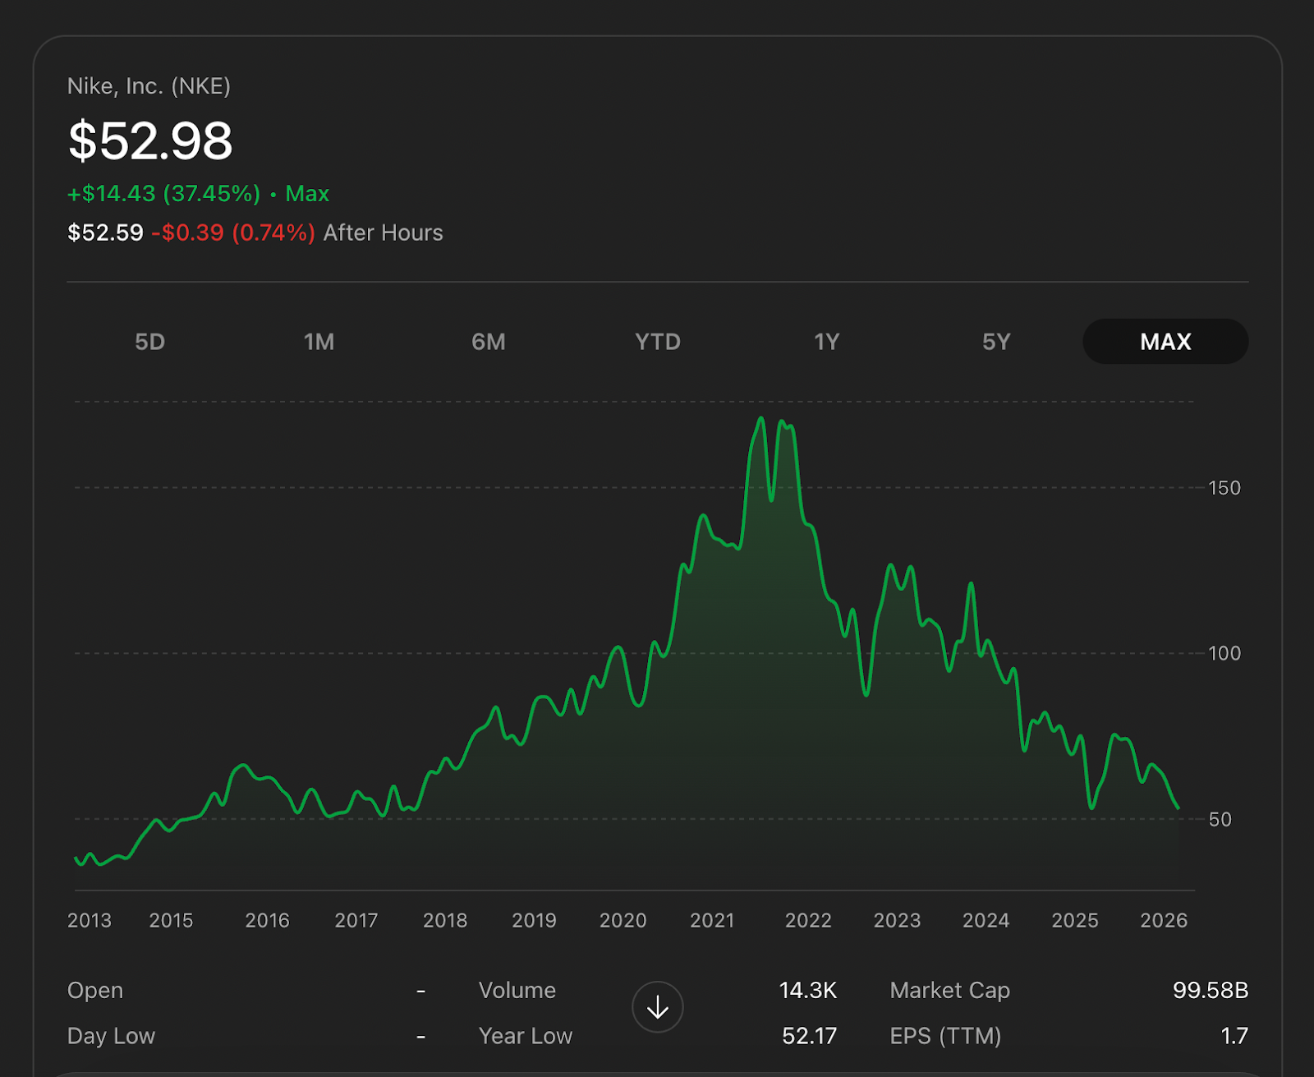Switch chart to 6M range
Screen dimensions: 1314x1077
tap(489, 342)
